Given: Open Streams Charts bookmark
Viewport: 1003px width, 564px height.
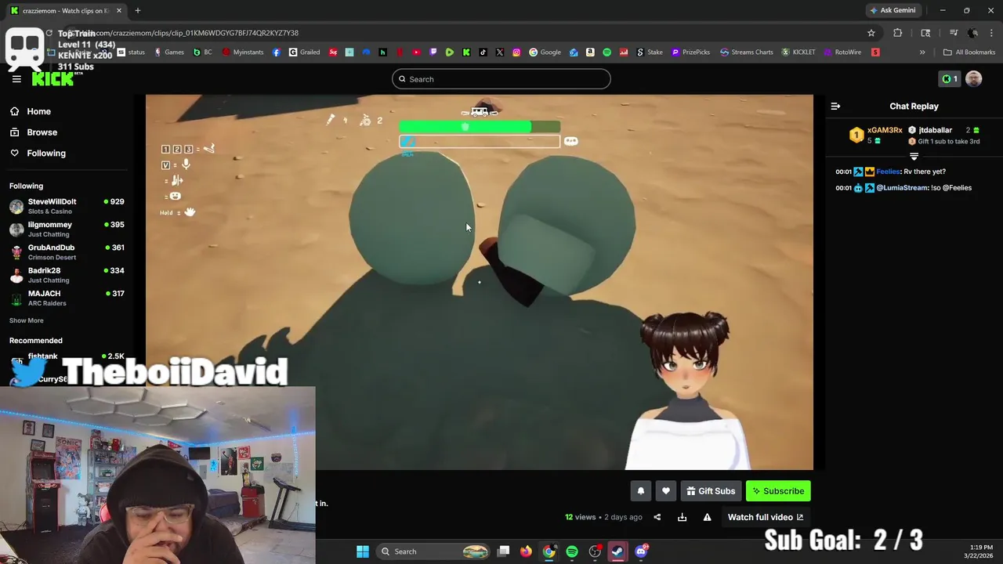Looking at the screenshot, I should coord(747,52).
